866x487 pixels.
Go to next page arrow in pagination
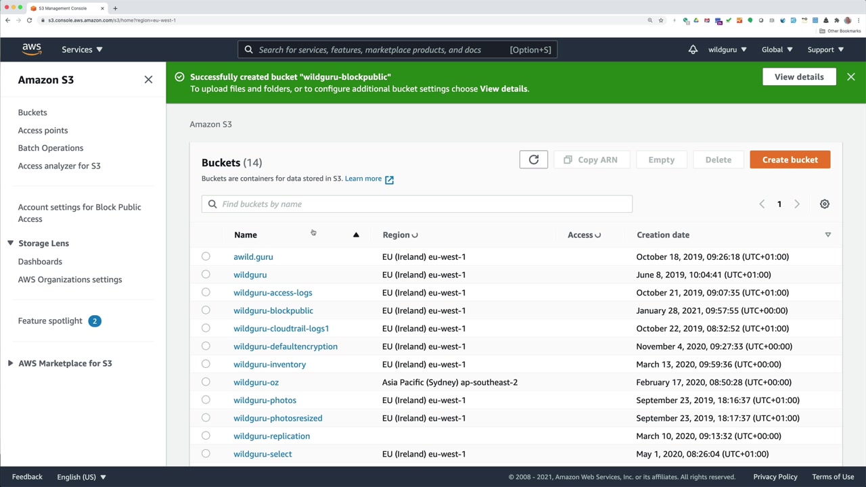tap(796, 204)
